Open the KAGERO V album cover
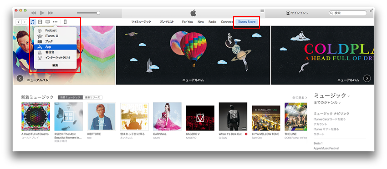 (200, 118)
